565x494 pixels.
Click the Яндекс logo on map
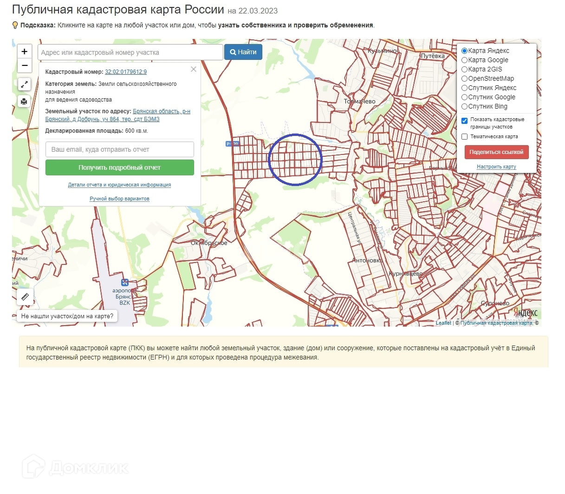coord(526,313)
